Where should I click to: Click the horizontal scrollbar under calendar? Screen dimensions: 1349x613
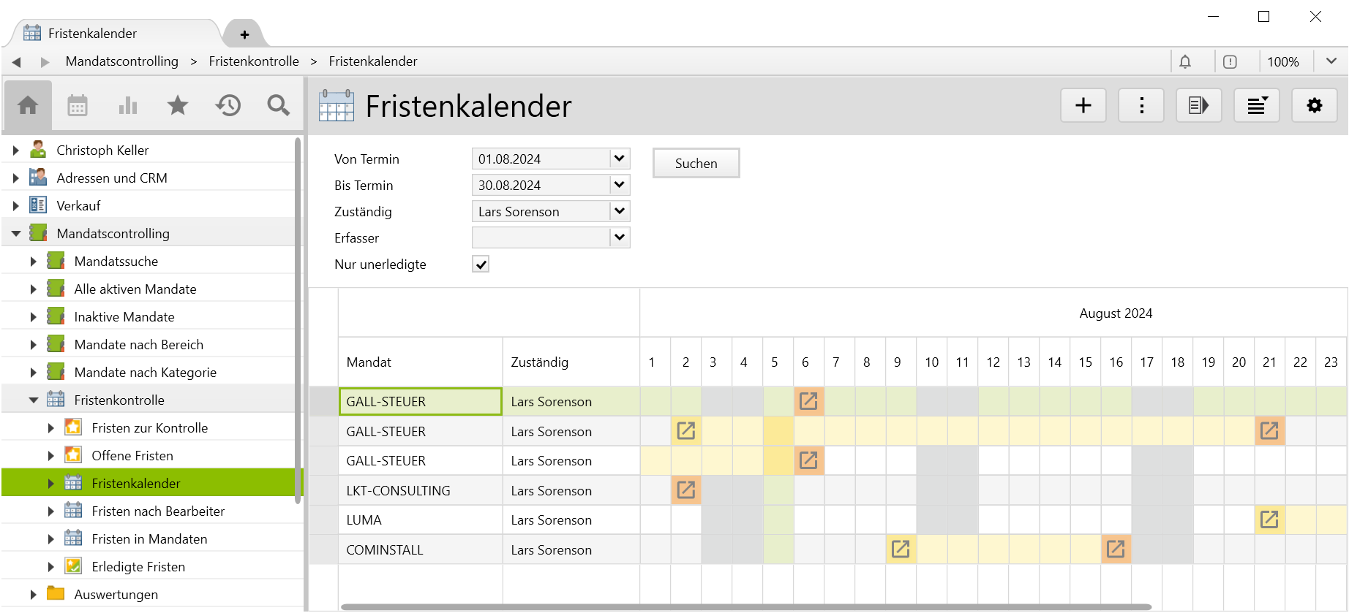point(746,606)
